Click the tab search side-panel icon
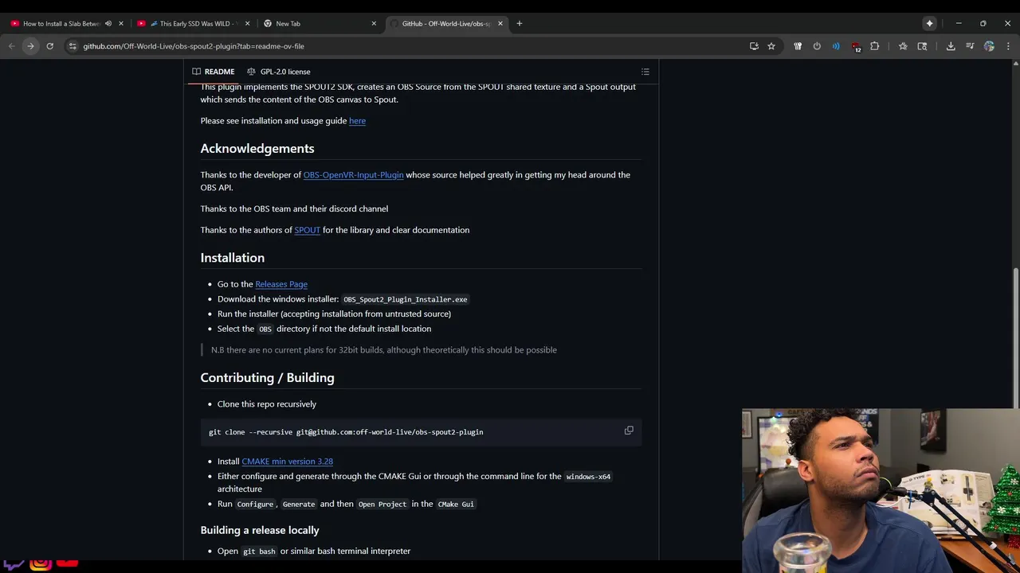1020x573 pixels. [x=922, y=46]
